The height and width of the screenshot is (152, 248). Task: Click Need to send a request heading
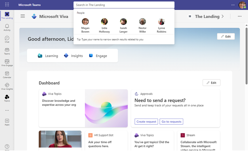(160, 100)
